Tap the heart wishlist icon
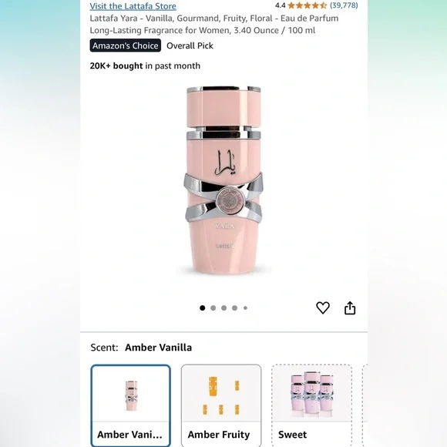Image resolution: width=447 pixels, height=447 pixels. tap(323, 308)
